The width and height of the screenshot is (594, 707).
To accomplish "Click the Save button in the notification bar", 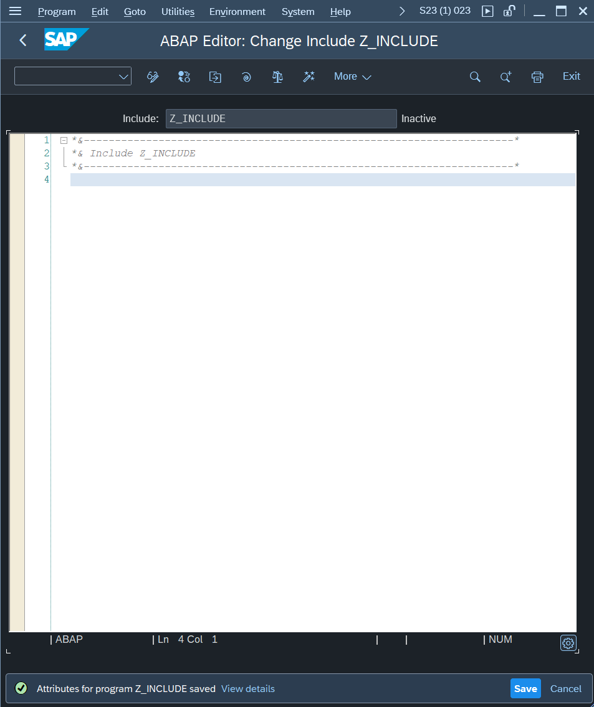I will coord(525,688).
